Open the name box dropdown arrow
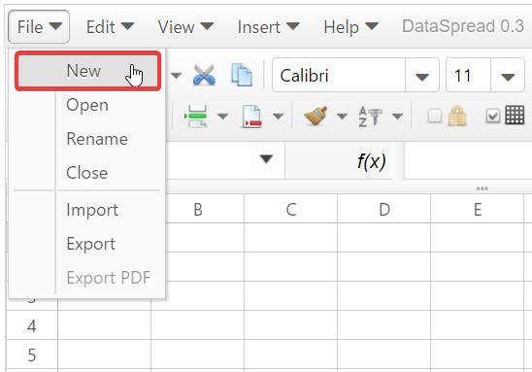This screenshot has height=372, width=532. pyautogui.click(x=266, y=159)
